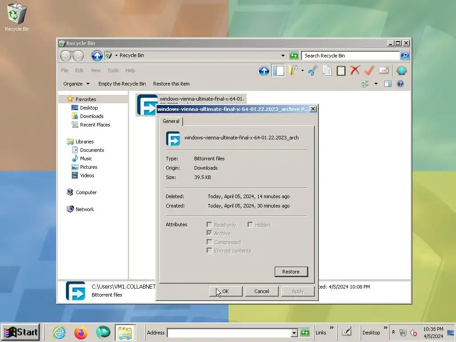Click the Search Recycle Bin field
This screenshot has height=342, width=456.
(350, 55)
